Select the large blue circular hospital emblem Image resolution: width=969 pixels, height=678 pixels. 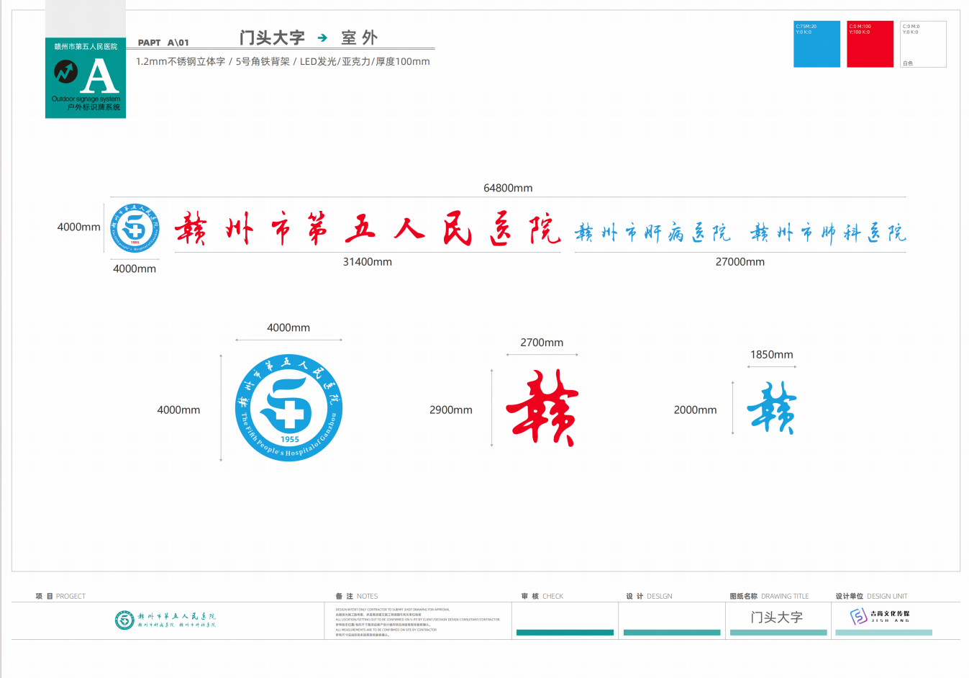[288, 407]
